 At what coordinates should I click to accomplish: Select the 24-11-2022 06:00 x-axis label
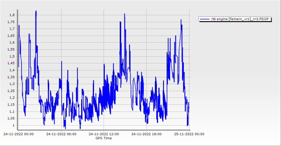(x=61, y=134)
